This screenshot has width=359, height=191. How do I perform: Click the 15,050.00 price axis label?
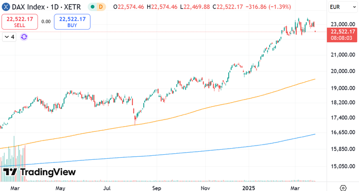[x=343, y=166]
